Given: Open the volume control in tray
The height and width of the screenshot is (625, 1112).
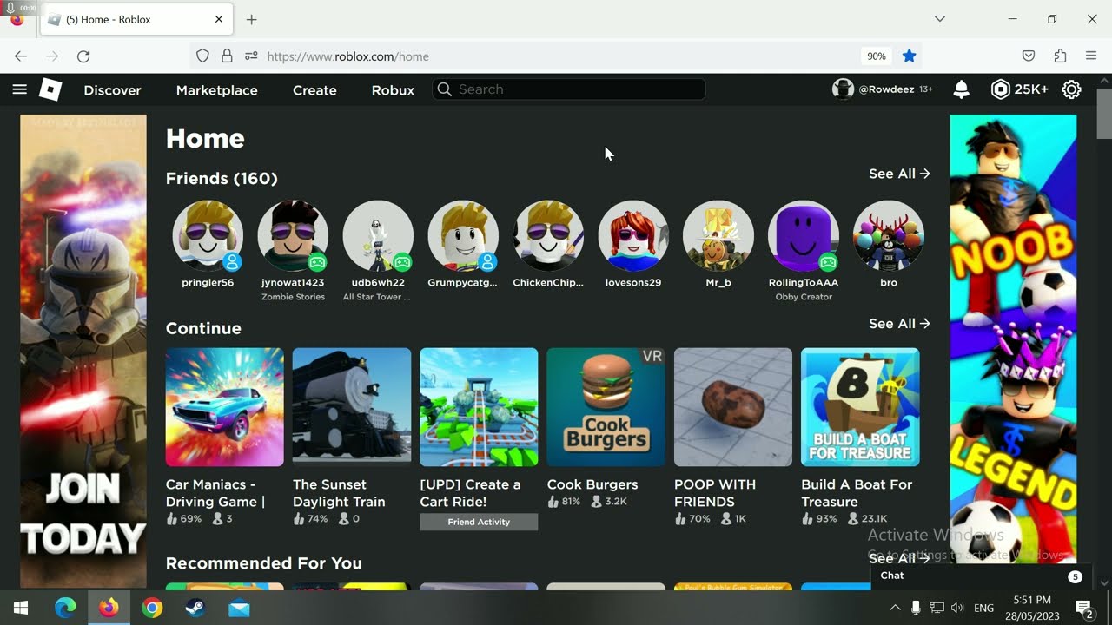Looking at the screenshot, I should [x=957, y=608].
